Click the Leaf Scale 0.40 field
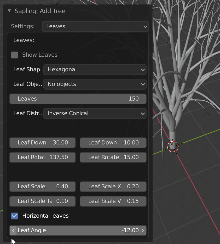The image size is (220, 244). tap(43, 187)
